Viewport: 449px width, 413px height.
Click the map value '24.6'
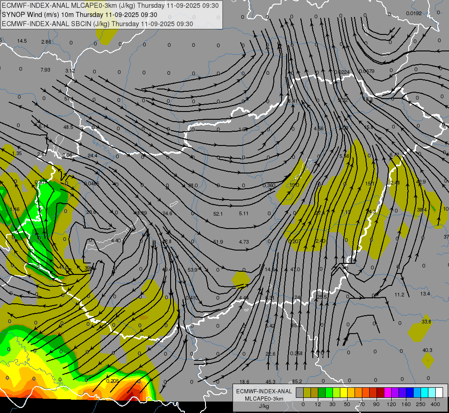(167, 213)
